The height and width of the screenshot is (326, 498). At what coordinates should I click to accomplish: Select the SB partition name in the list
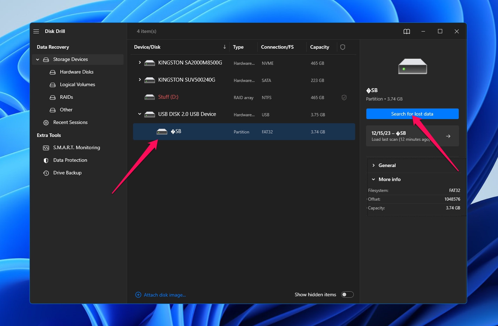(x=176, y=131)
